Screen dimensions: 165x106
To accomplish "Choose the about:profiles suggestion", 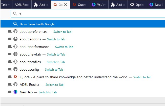I will click(30, 62).
